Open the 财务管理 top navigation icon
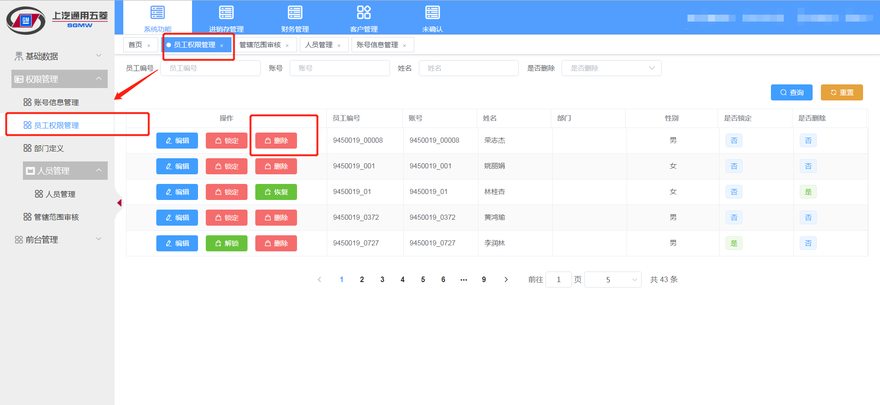 295,12
